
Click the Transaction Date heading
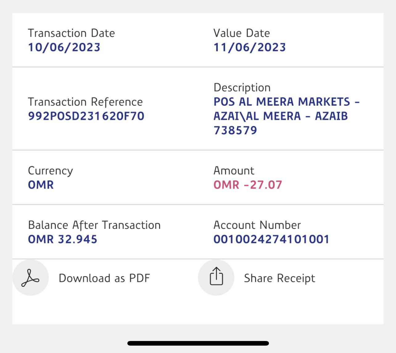click(71, 33)
